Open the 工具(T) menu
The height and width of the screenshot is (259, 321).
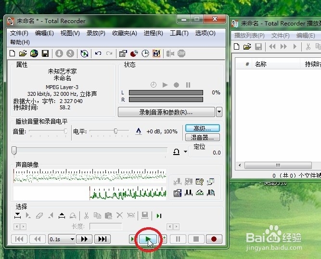(x=179, y=33)
